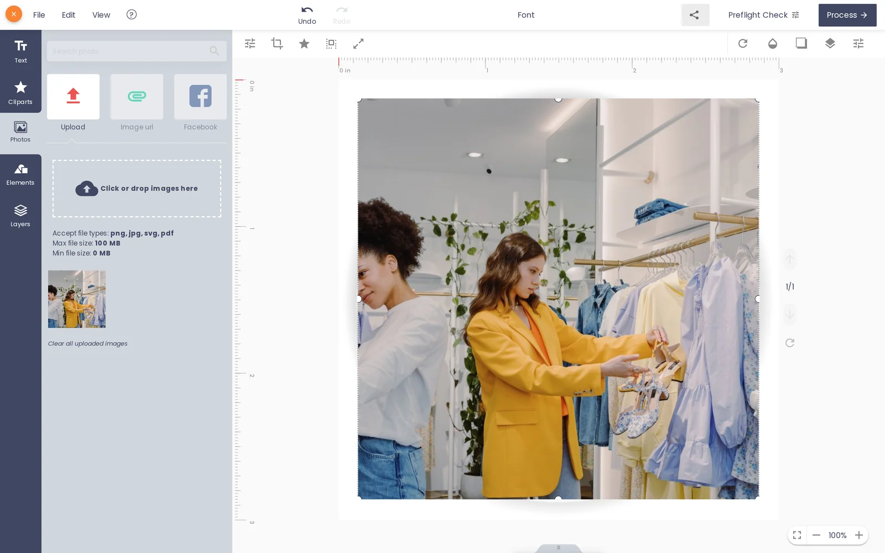Undo the last action
The image size is (885, 553).
point(307,15)
